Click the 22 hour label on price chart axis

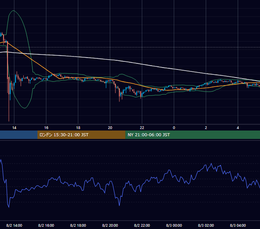(x=142, y=128)
